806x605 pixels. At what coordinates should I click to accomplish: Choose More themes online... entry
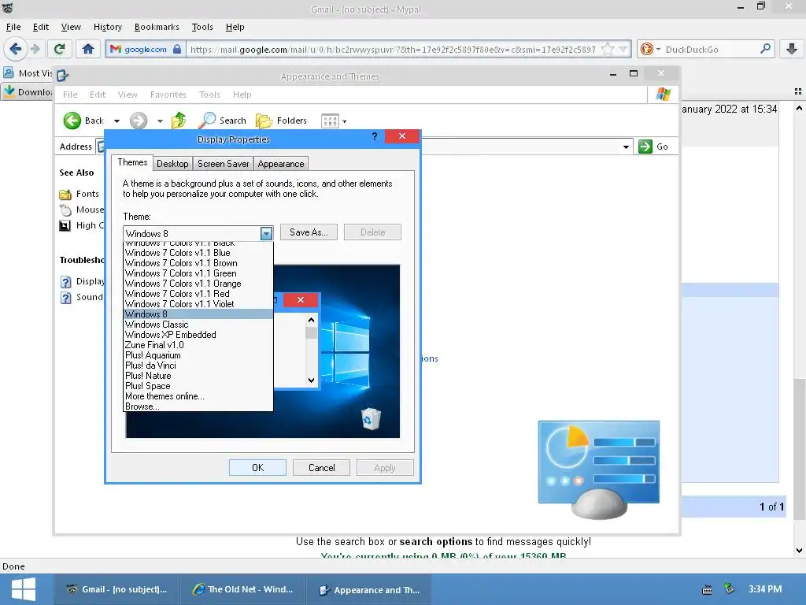click(x=198, y=396)
